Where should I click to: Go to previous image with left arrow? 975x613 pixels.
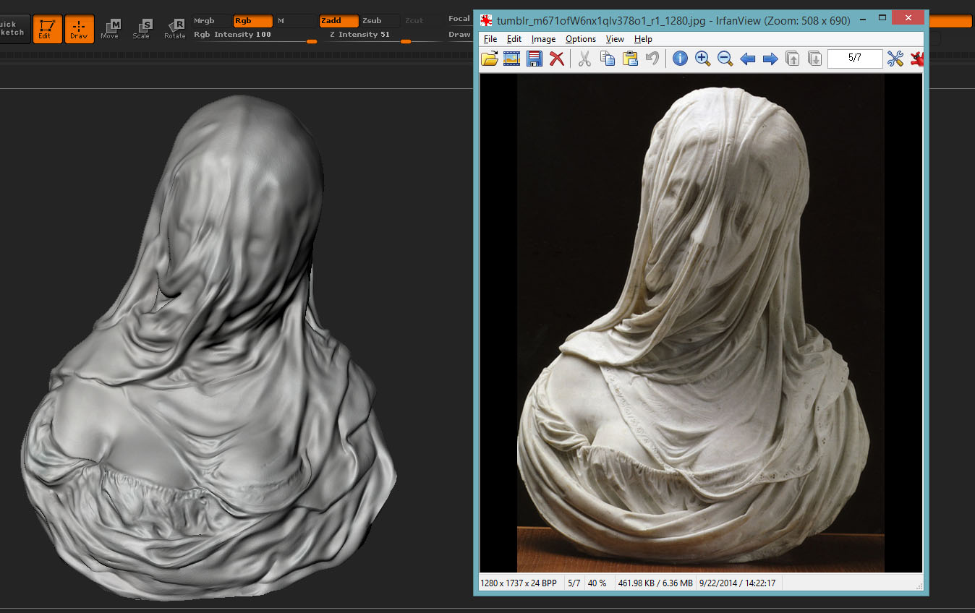click(748, 59)
